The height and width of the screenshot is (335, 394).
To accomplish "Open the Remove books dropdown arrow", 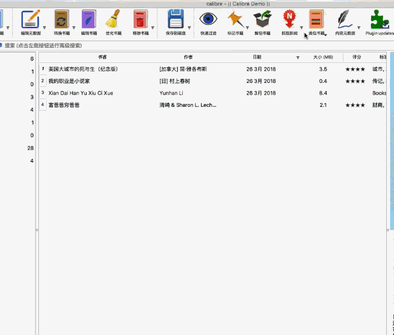I will pos(152,28).
